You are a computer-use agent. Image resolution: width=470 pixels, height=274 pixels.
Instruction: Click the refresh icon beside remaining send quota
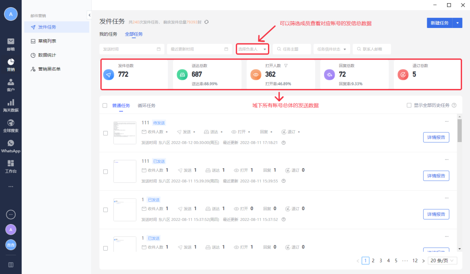click(207, 22)
